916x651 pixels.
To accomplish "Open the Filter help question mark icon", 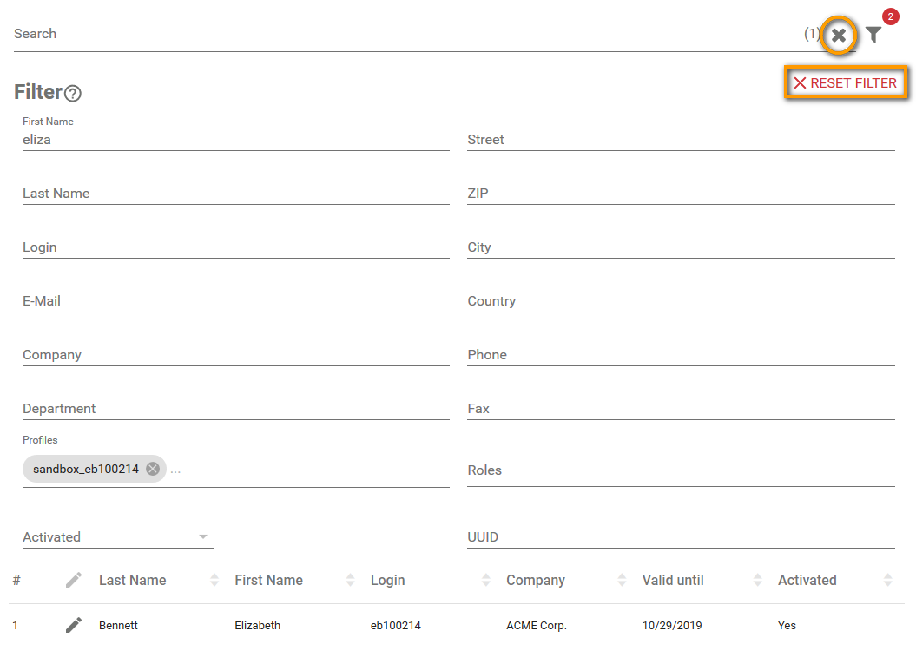I will (73, 94).
